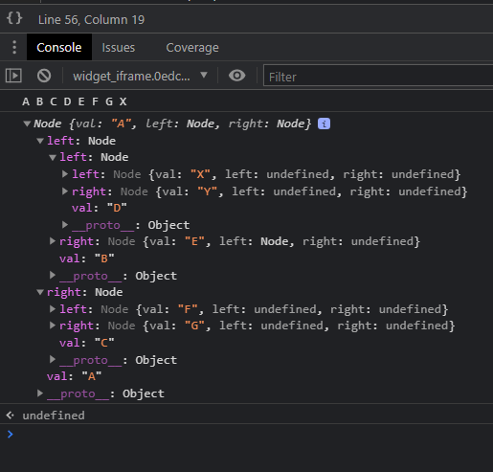Expand __proto__ below val "C"
This screenshot has height=472, width=493.
click(x=53, y=359)
